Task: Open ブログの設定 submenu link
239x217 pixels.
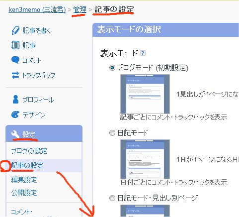Action: point(29,151)
